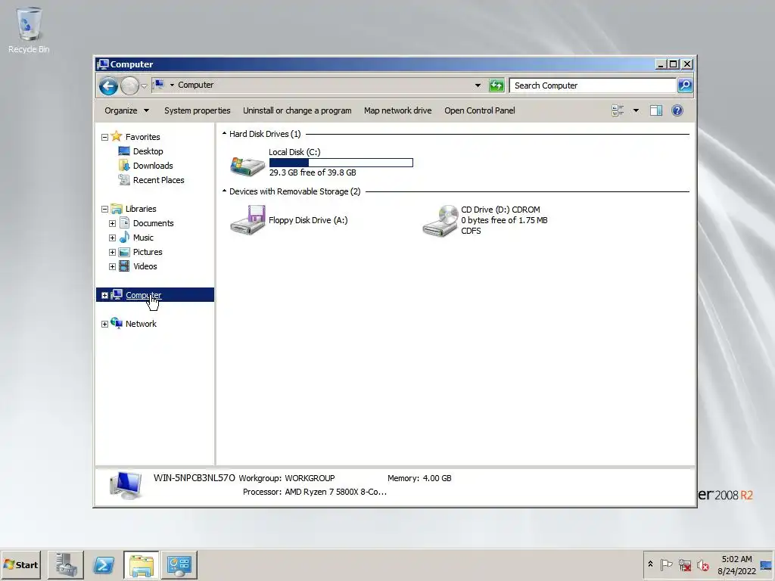Click the Floppy Disk Drive (A:) label
Image resolution: width=775 pixels, height=581 pixels.
pyautogui.click(x=308, y=220)
